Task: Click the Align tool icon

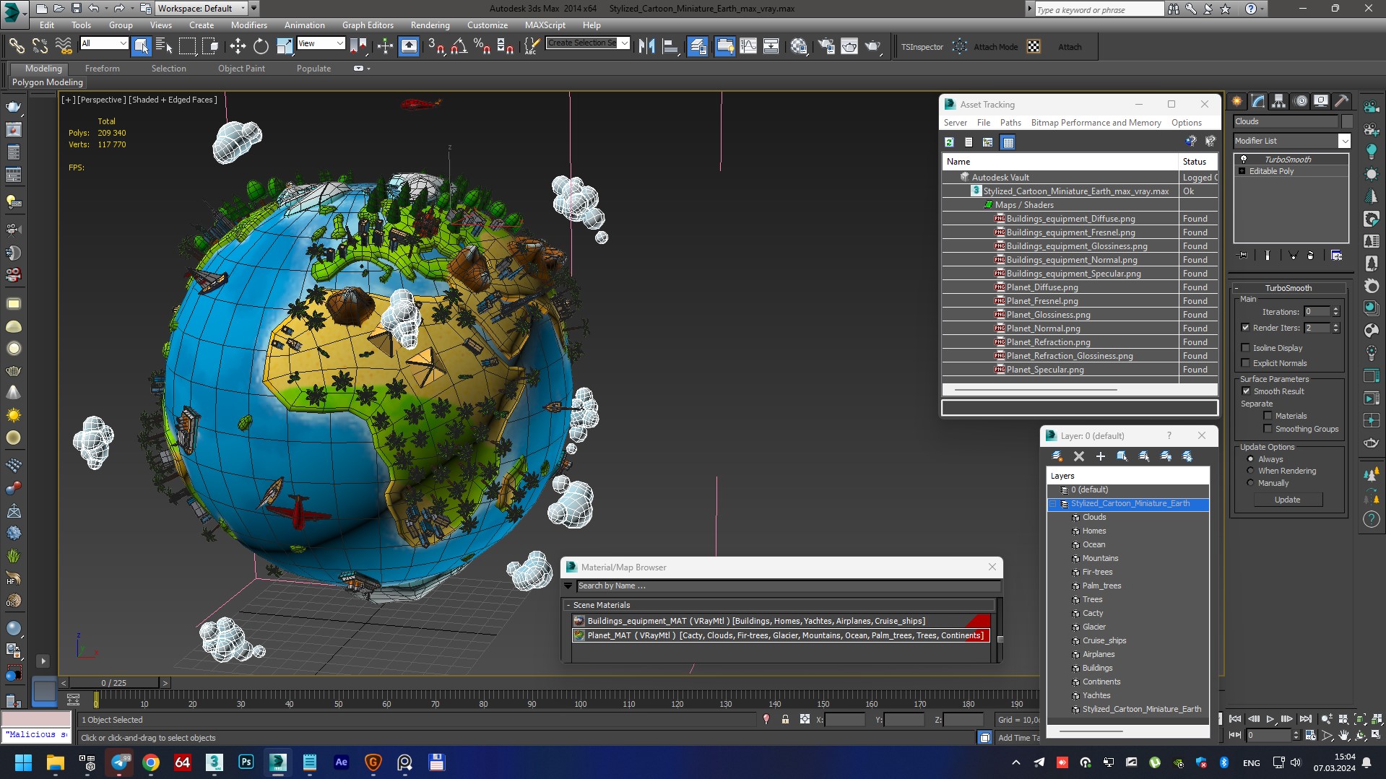Action: 670,46
